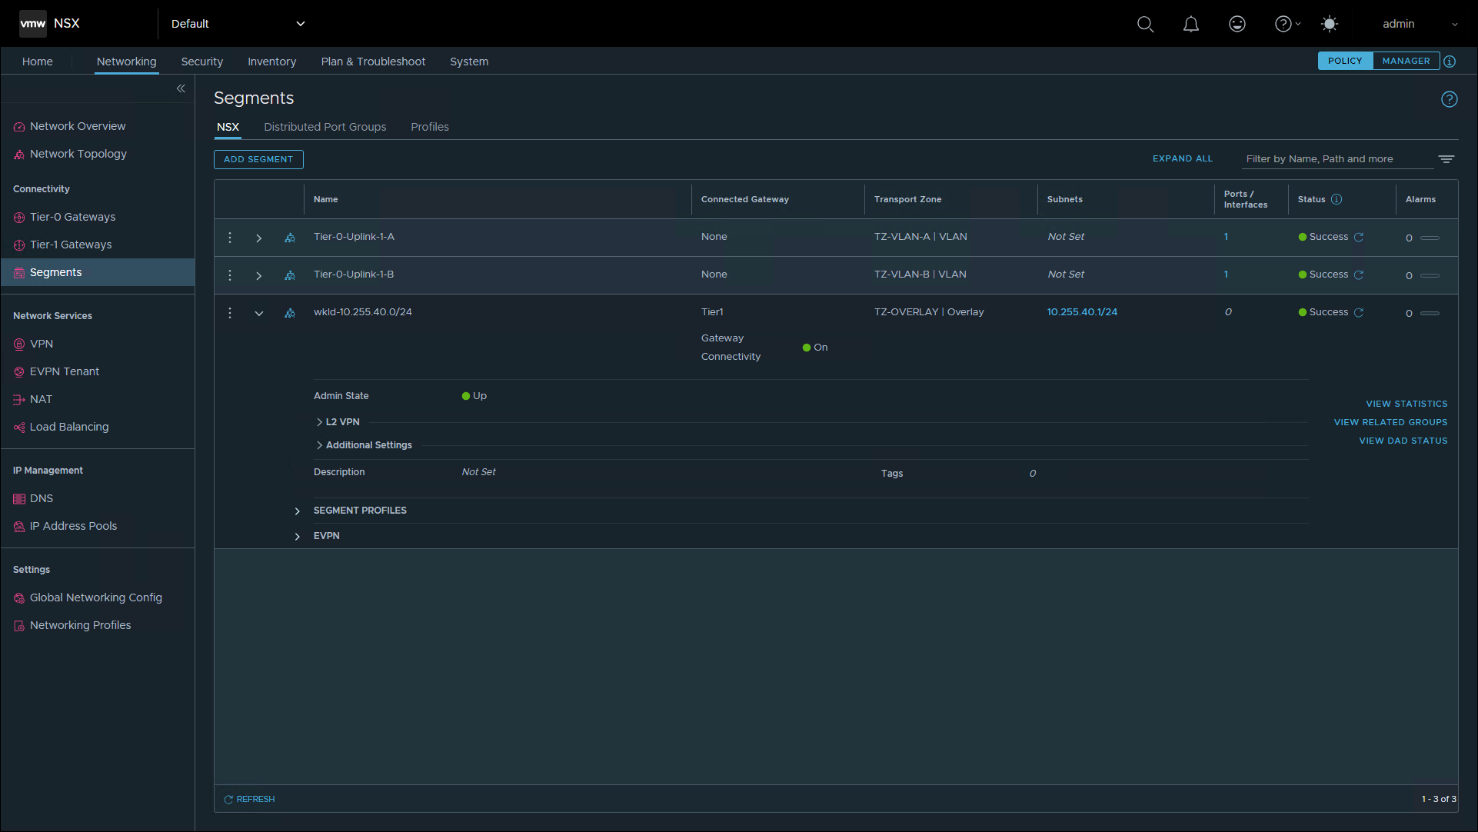
Task: Click the segment icon of Tier-0-Uplink-1-B
Action: [x=290, y=275]
